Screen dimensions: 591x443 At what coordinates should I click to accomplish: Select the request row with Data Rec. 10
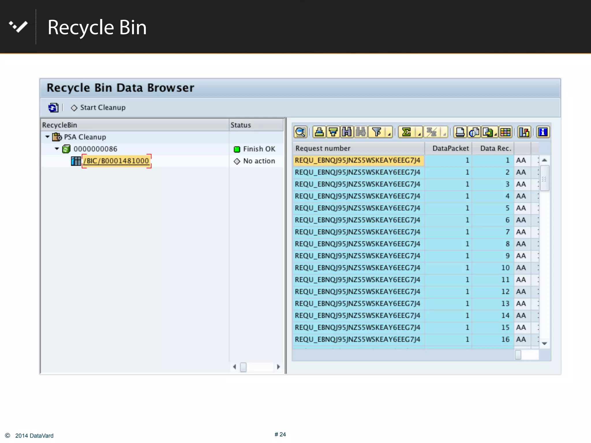(x=416, y=268)
